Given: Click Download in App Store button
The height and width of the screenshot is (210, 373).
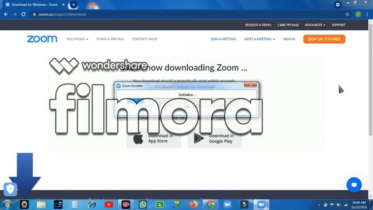Looking at the screenshot, I should pyautogui.click(x=154, y=138).
